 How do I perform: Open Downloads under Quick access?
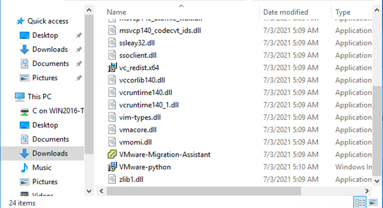coord(50,50)
